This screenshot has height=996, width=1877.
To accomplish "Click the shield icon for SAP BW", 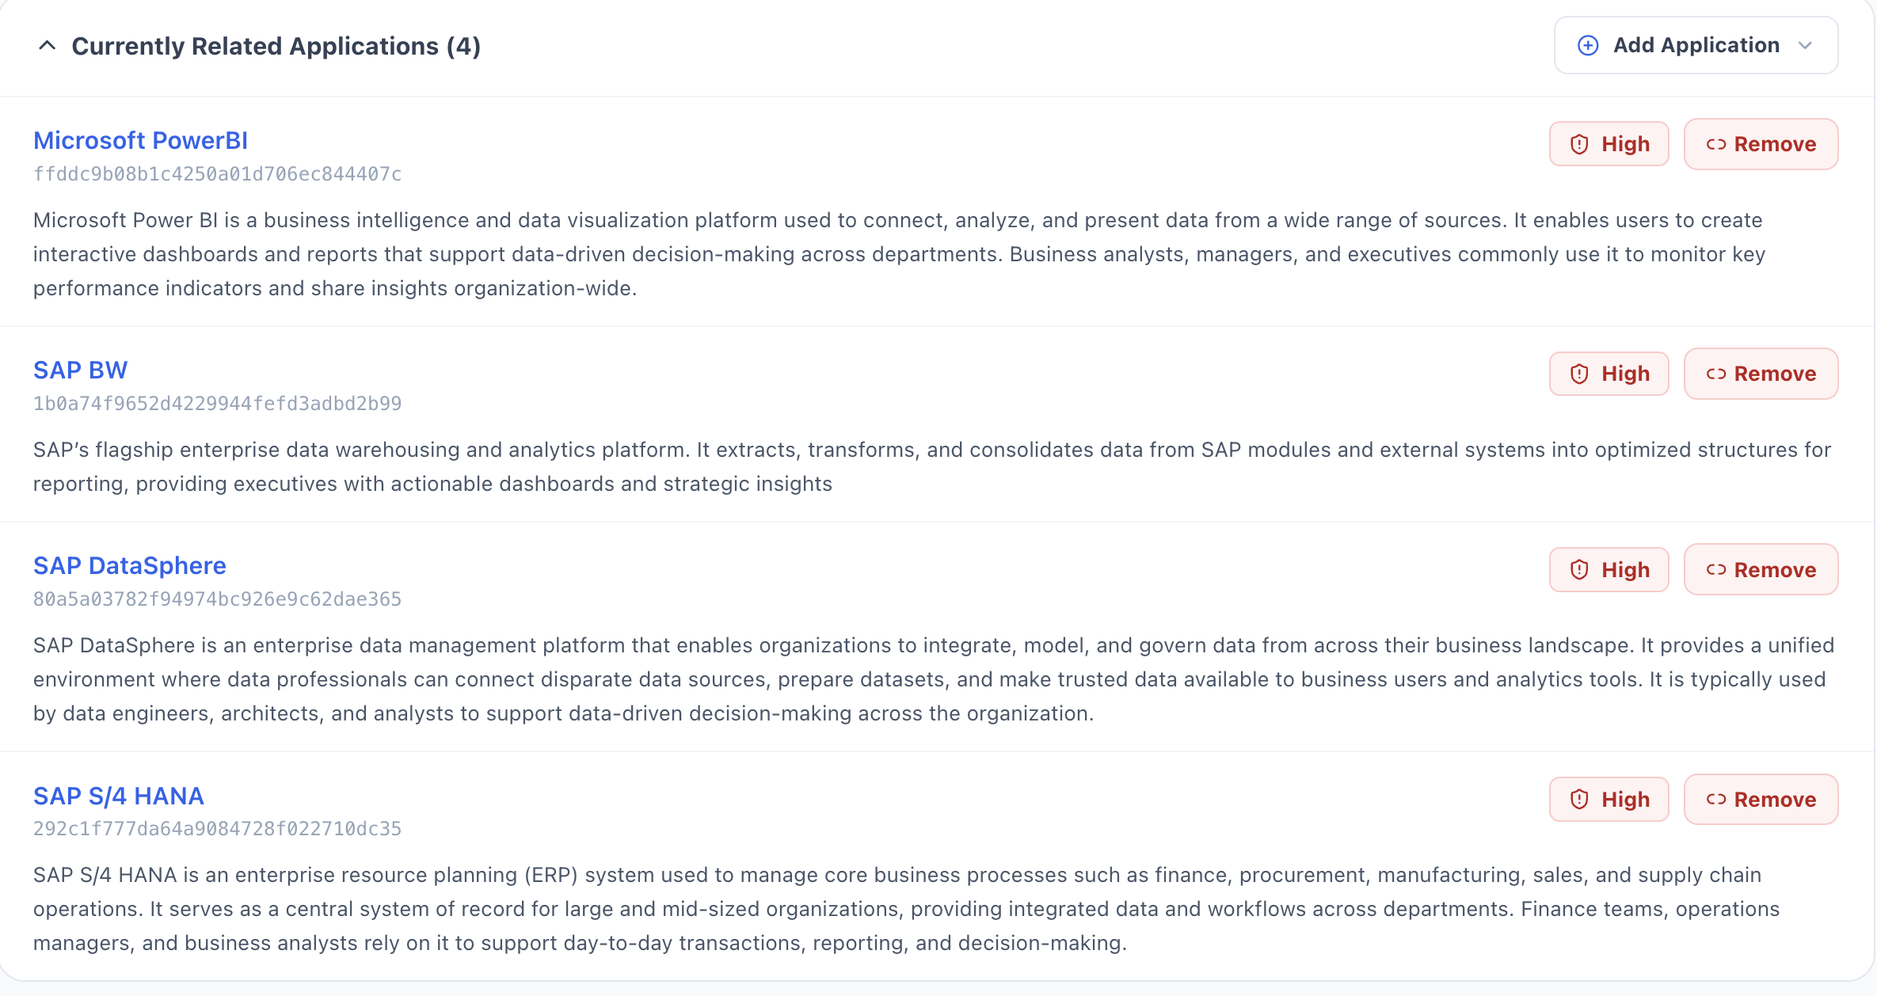I will point(1579,374).
